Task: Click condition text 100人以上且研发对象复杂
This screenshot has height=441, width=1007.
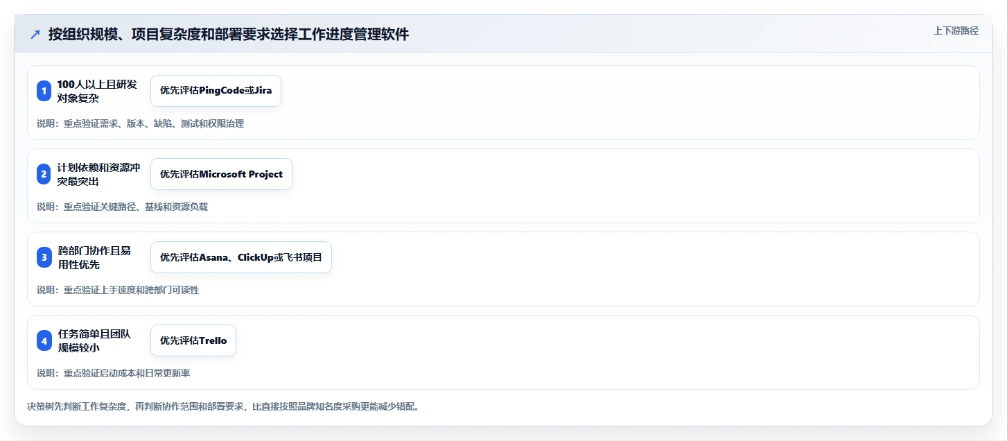Action: 97,91
